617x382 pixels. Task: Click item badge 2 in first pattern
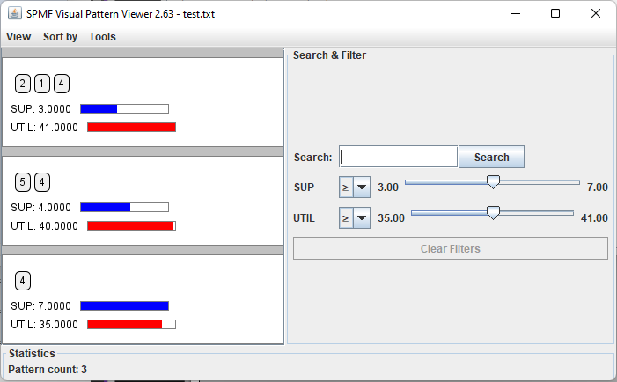tap(23, 84)
